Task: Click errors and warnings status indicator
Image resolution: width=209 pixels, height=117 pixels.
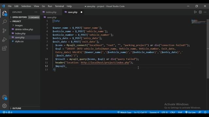Action: (8, 112)
